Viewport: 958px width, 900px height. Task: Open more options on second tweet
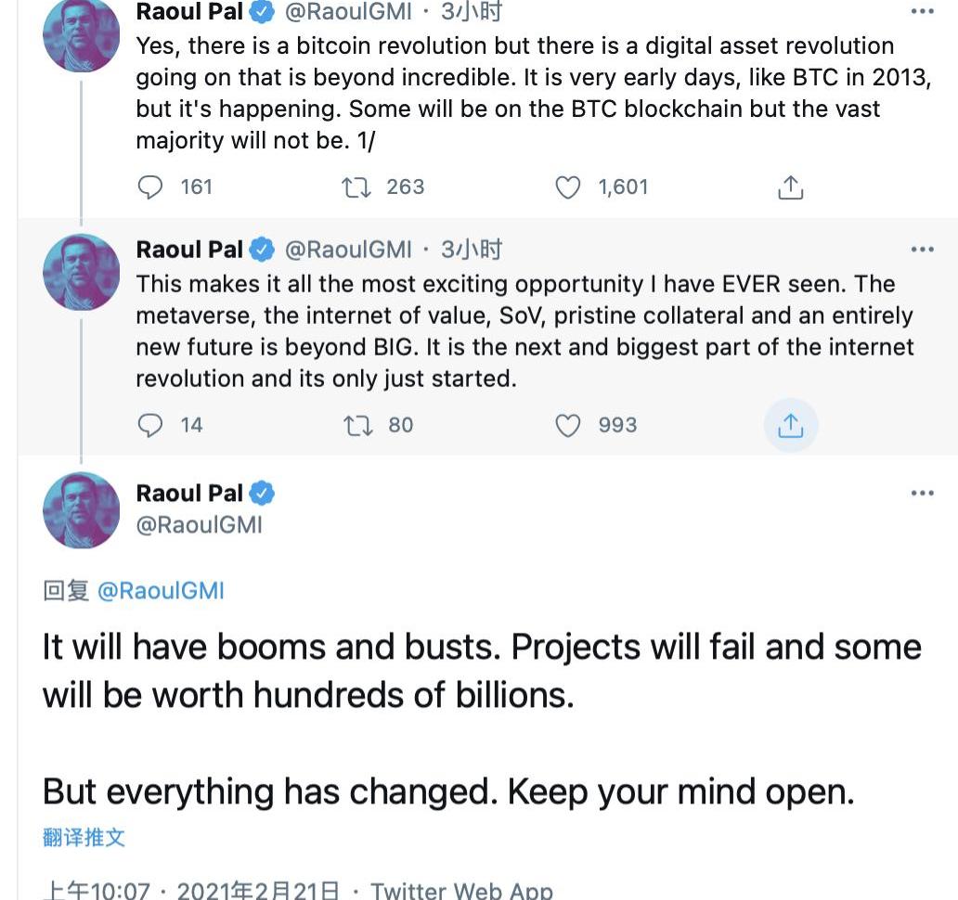click(922, 250)
